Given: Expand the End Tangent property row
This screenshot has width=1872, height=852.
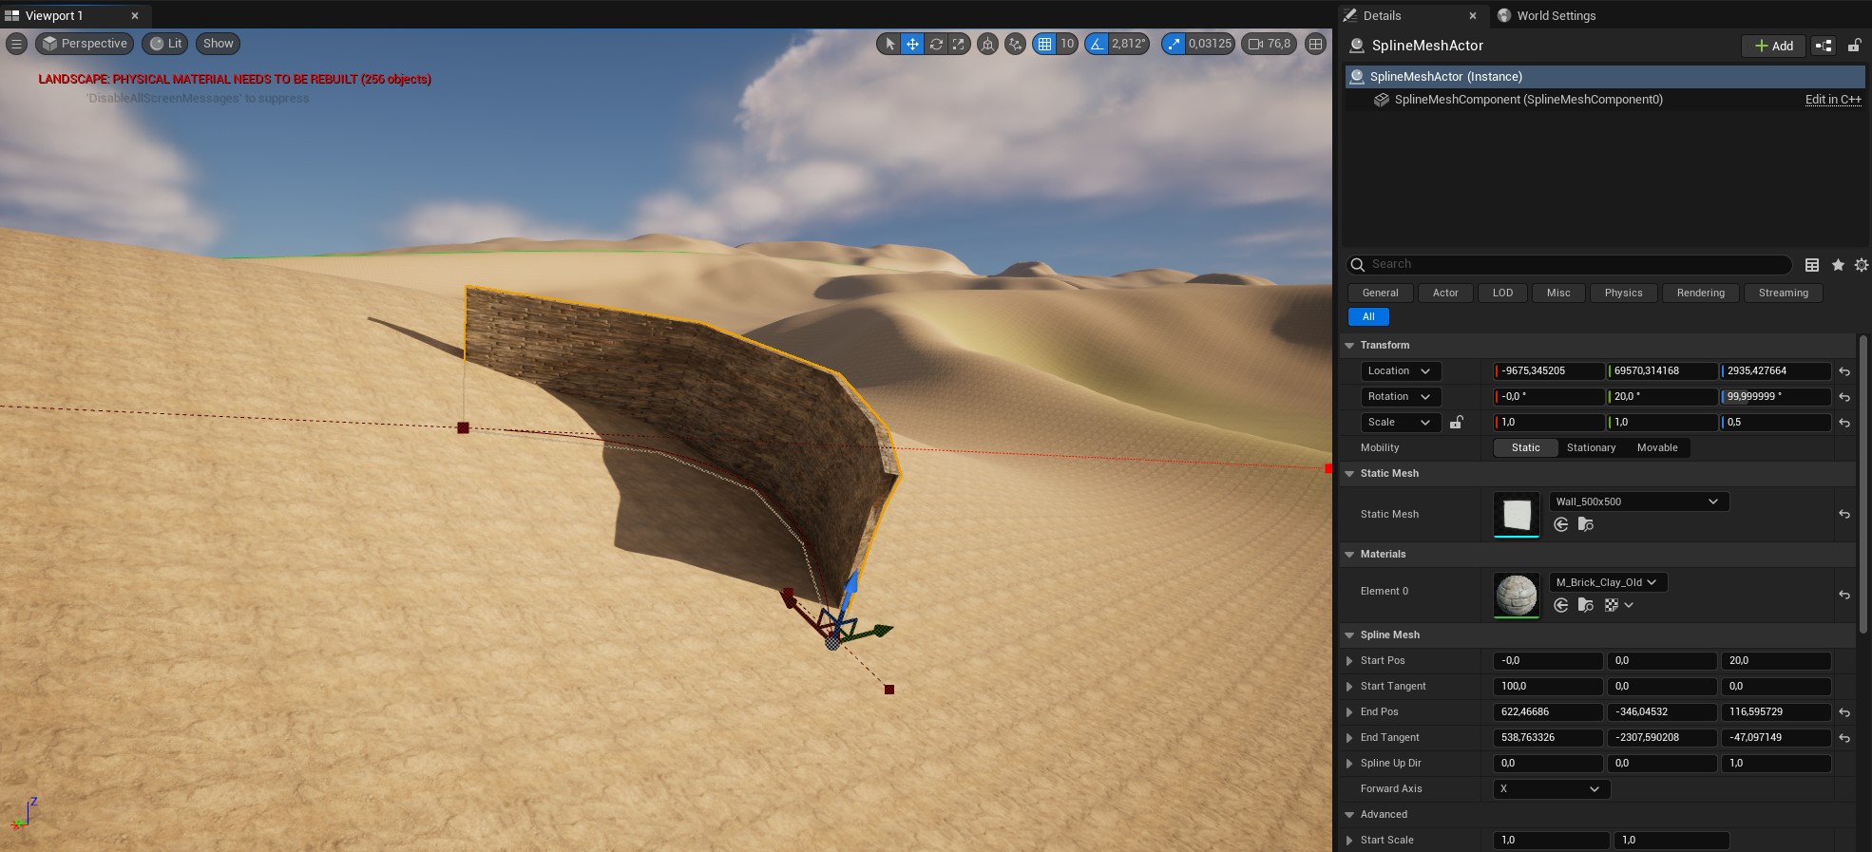Looking at the screenshot, I should (1349, 738).
